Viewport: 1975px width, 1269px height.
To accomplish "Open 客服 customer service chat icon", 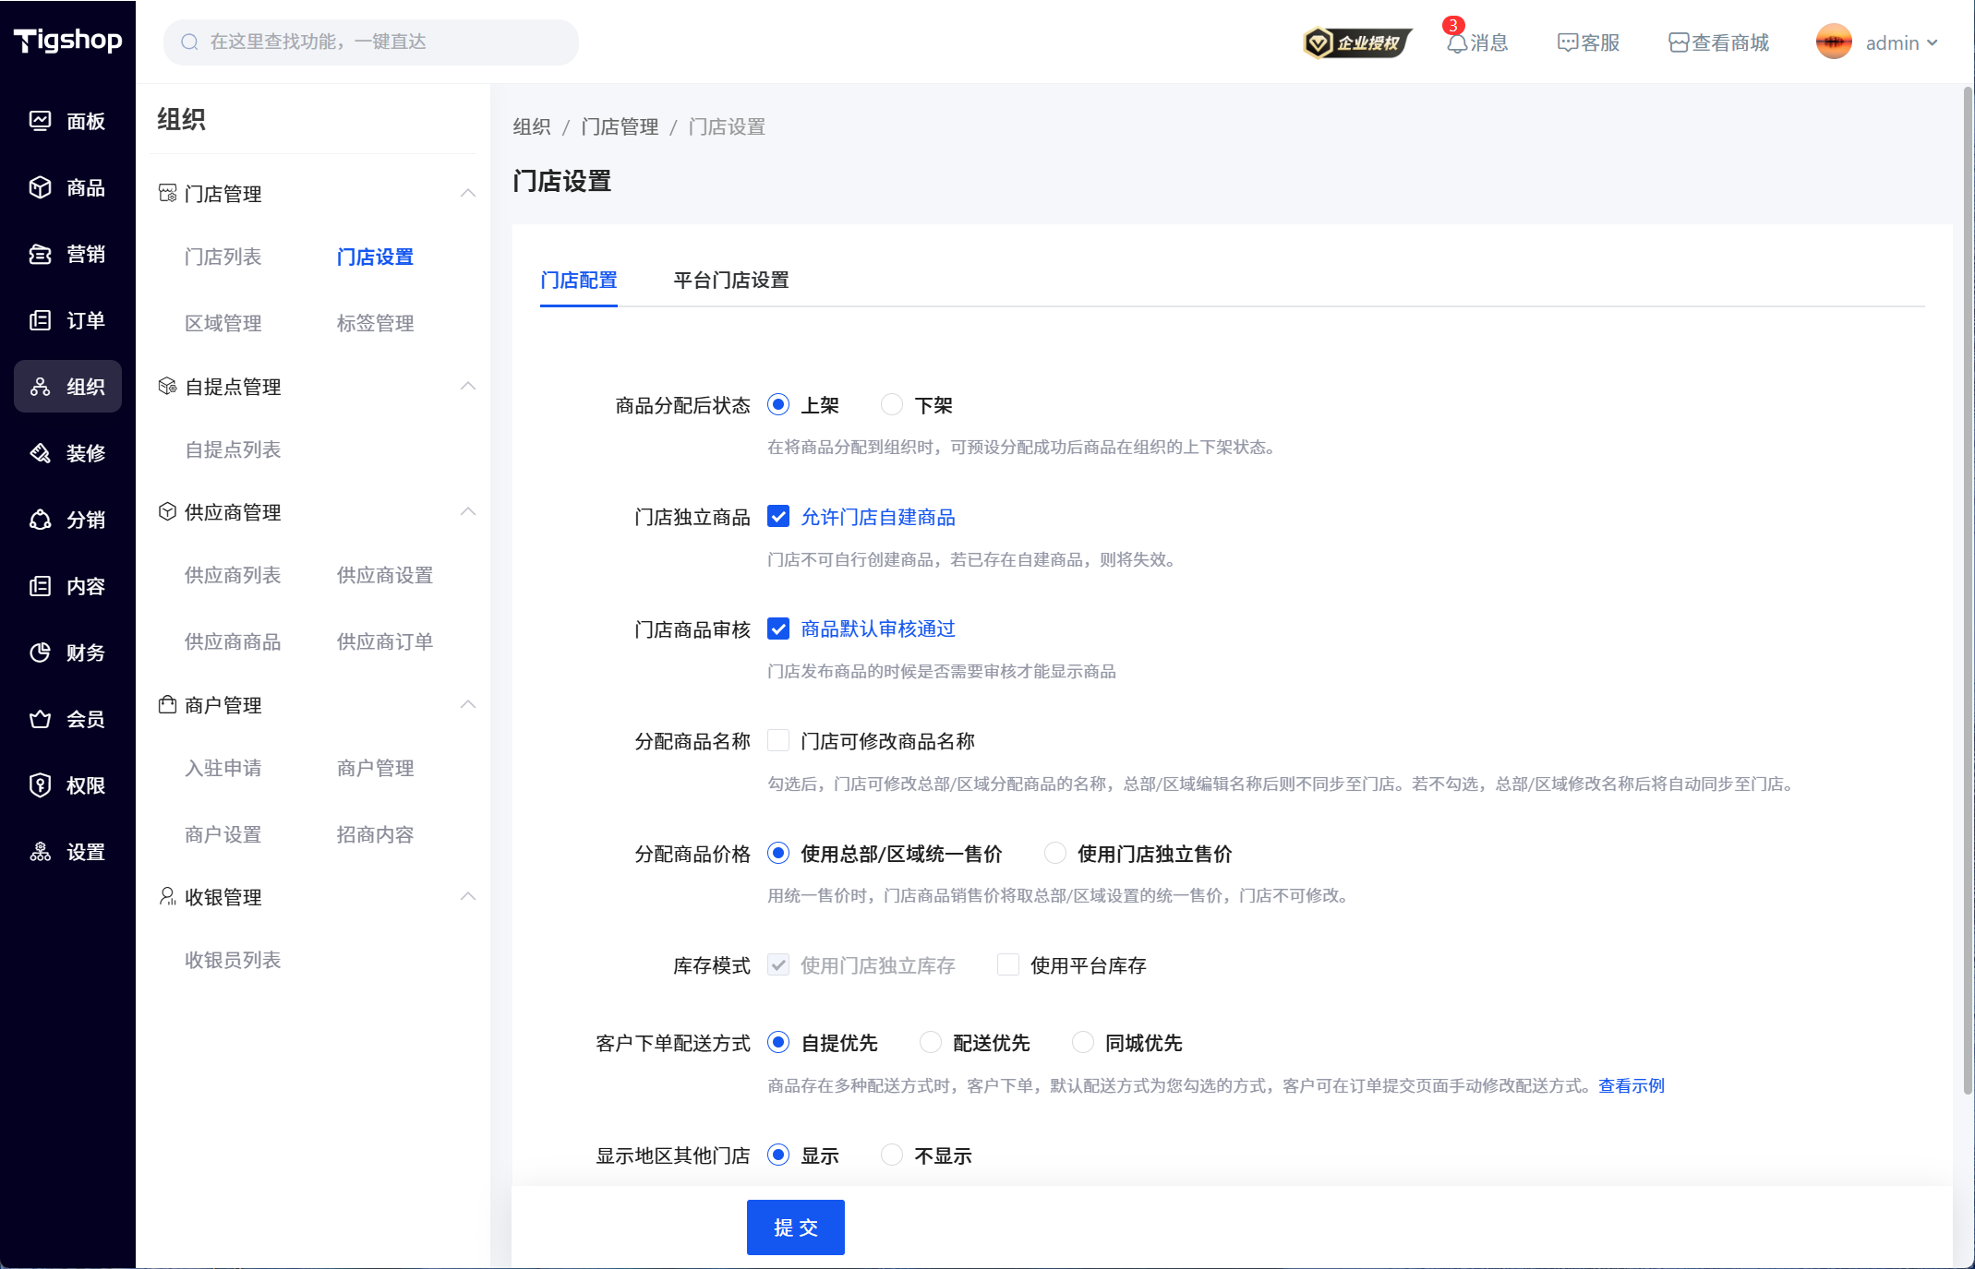I will point(1567,43).
